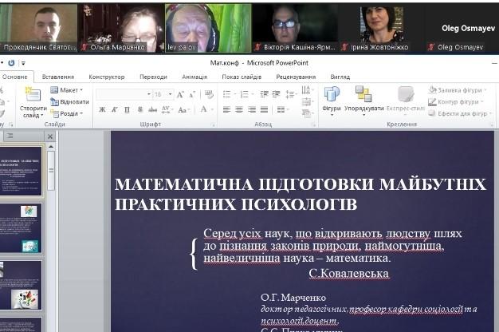
Task: Expand Шрифт font dialog launcher
Action: 214,125
